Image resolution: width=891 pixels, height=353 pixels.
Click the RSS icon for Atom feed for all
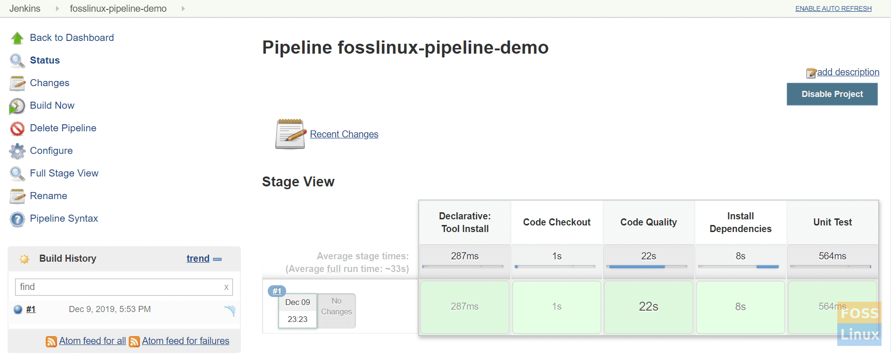coord(51,342)
